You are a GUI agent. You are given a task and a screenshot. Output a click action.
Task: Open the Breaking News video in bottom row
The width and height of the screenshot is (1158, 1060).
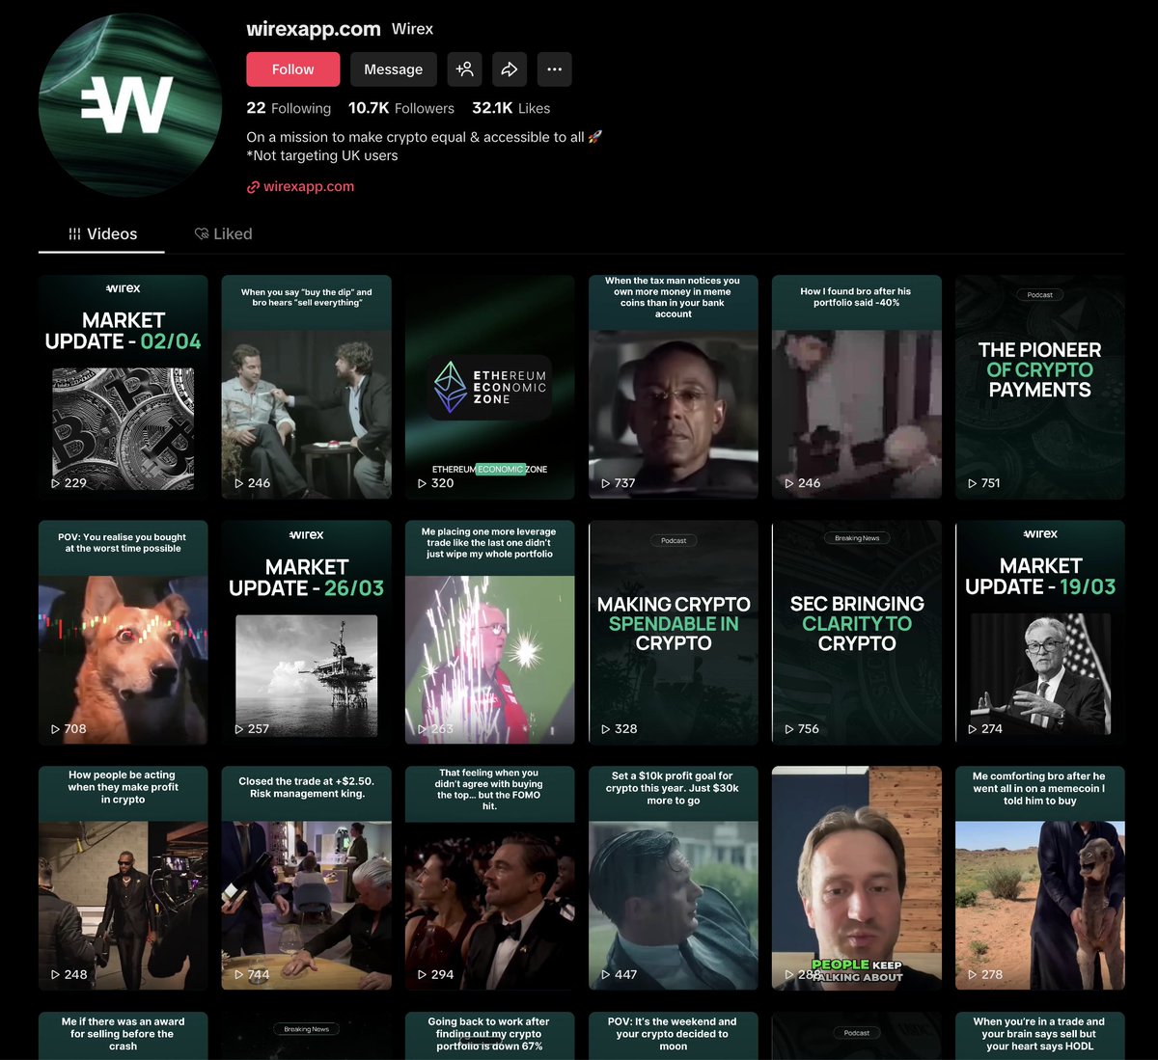point(307,1036)
